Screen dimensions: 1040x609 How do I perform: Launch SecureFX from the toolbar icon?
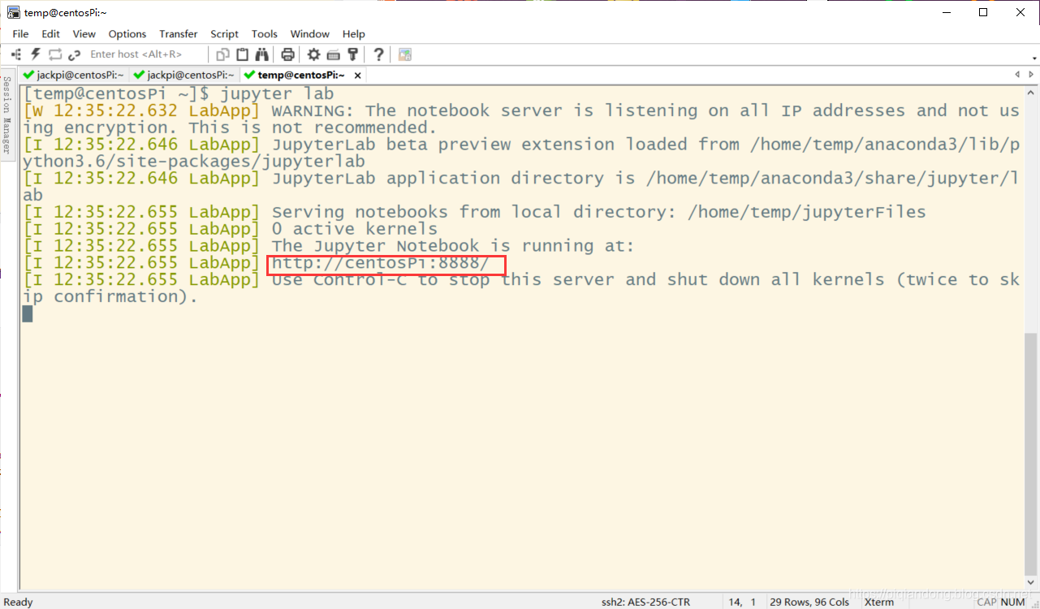405,54
